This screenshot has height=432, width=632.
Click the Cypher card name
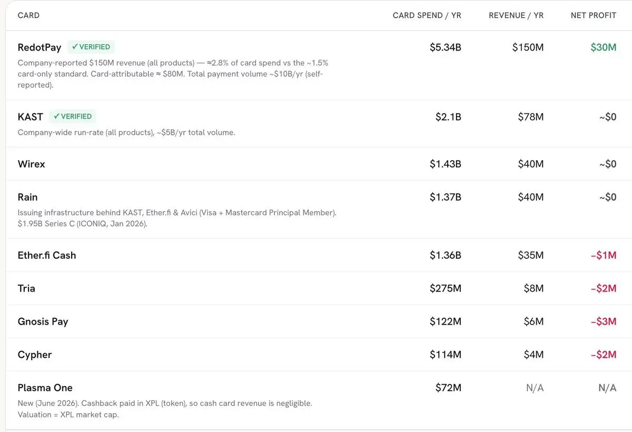click(x=35, y=355)
